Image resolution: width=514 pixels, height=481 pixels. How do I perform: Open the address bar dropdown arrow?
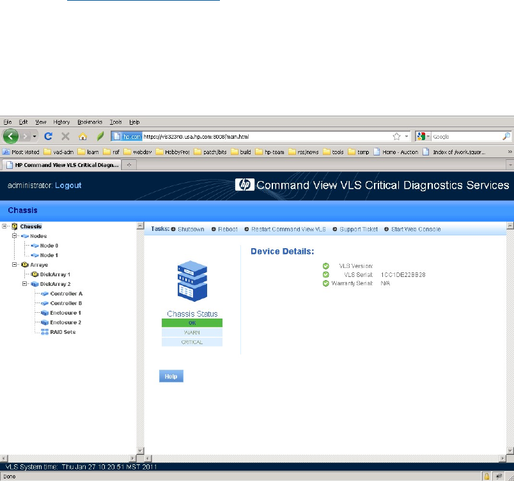(x=407, y=136)
